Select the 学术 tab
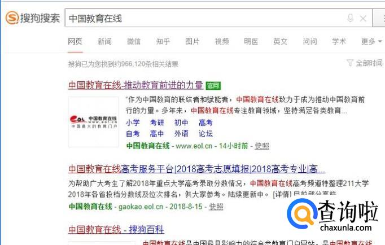Viewport: 385px width, 245px height. pyautogui.click(x=339, y=41)
